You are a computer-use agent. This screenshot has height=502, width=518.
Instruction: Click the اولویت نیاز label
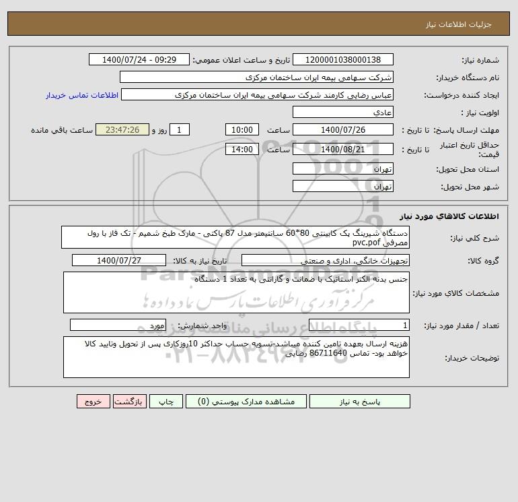click(x=480, y=113)
